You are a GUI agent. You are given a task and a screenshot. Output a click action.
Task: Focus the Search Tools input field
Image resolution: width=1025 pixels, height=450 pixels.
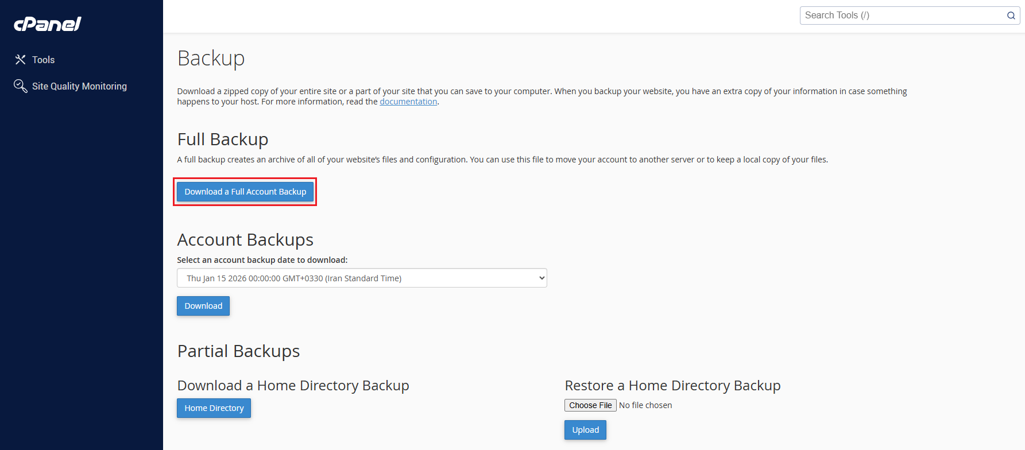tap(902, 15)
